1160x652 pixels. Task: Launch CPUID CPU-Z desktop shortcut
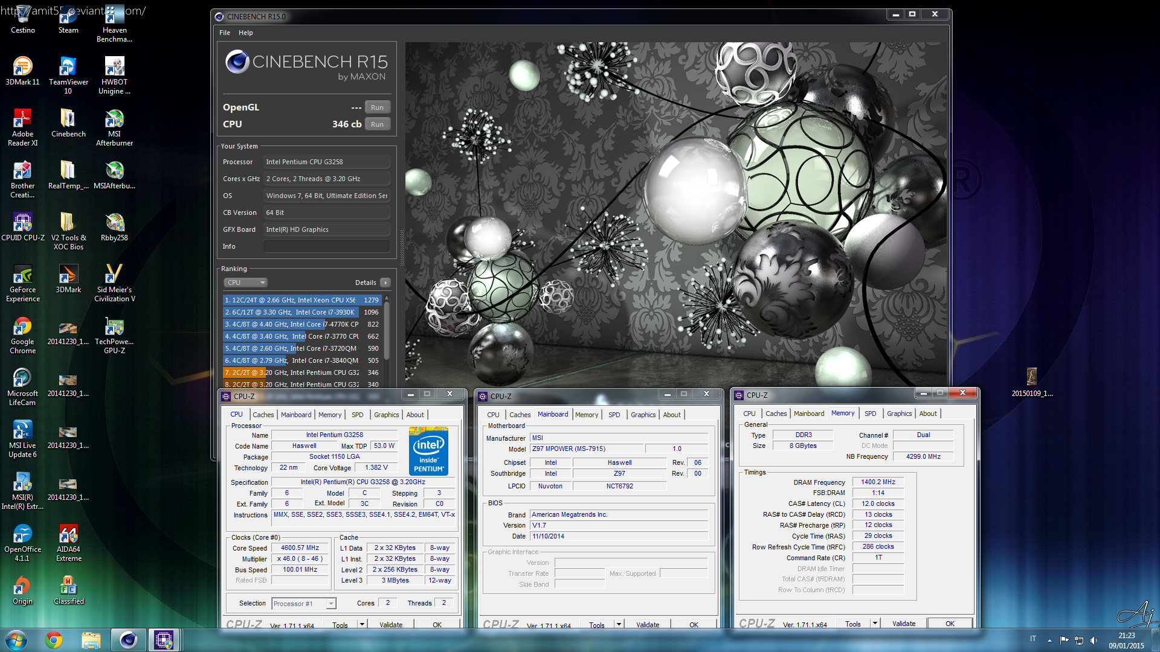(22, 226)
